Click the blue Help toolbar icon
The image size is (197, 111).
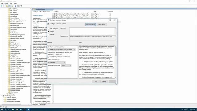click(15, 6)
